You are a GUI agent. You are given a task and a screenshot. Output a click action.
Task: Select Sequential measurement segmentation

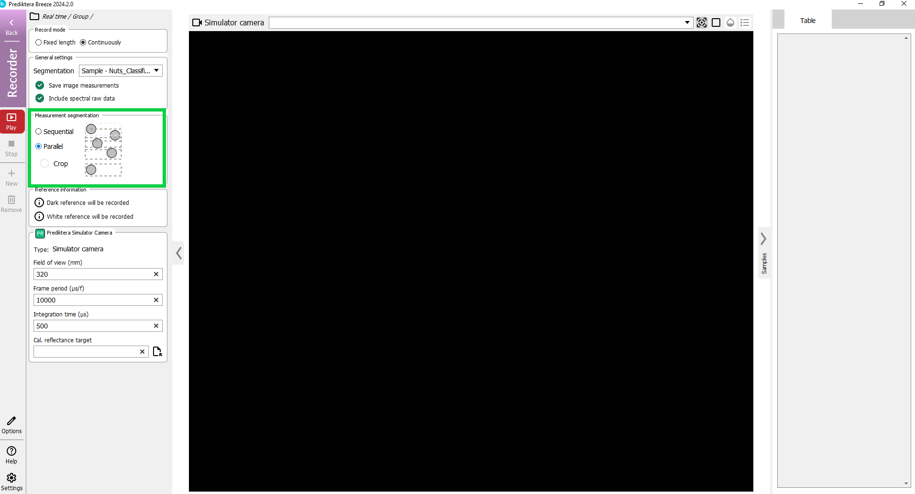point(39,132)
